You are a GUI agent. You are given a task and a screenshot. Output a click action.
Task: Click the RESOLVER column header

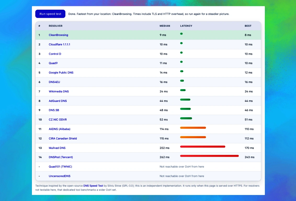(55, 26)
